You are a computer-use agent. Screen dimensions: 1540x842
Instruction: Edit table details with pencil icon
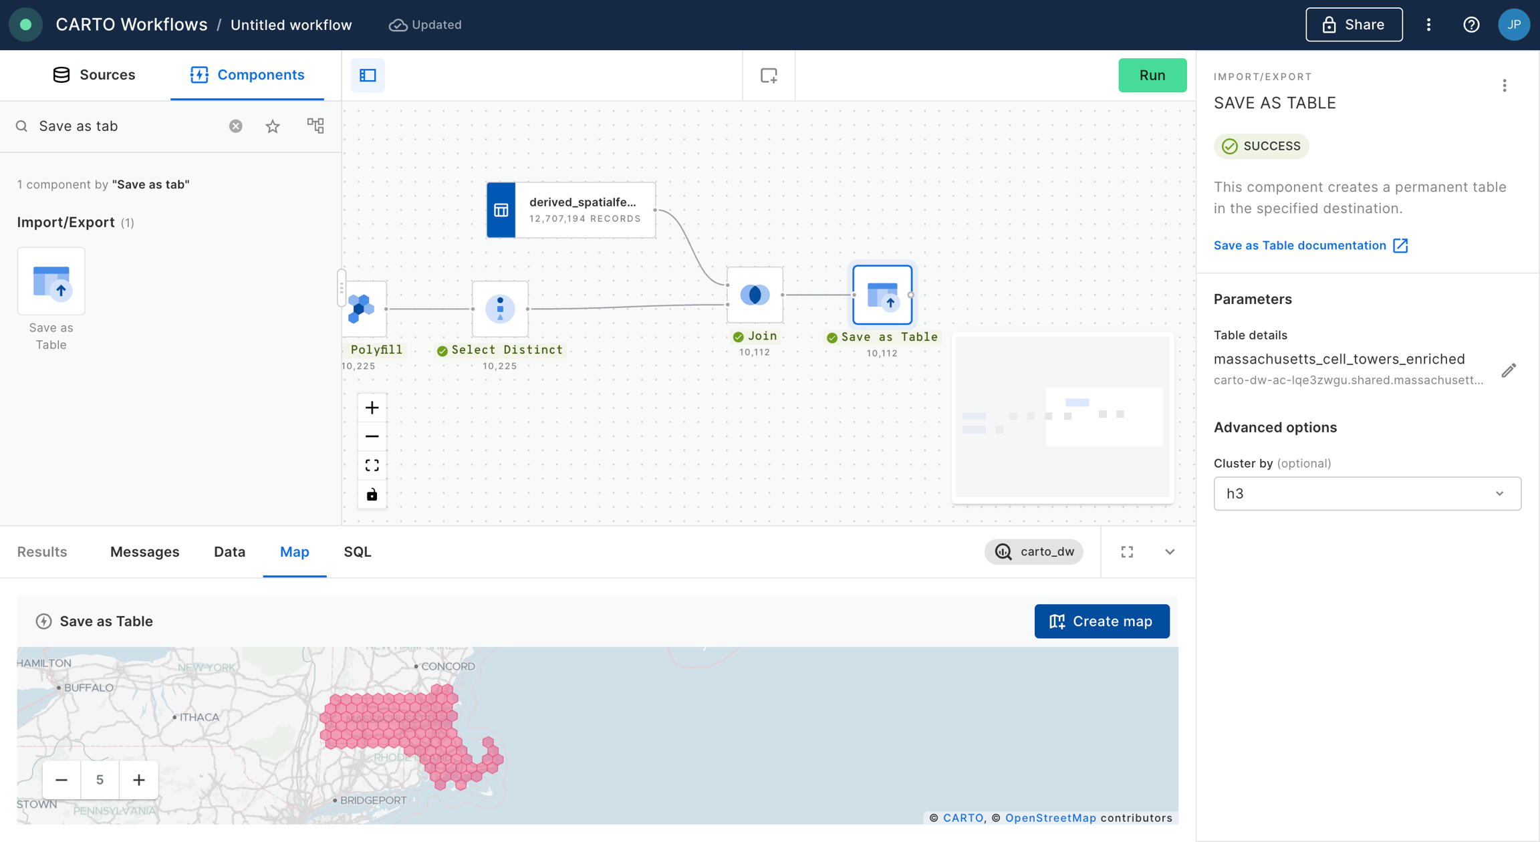[x=1509, y=370]
